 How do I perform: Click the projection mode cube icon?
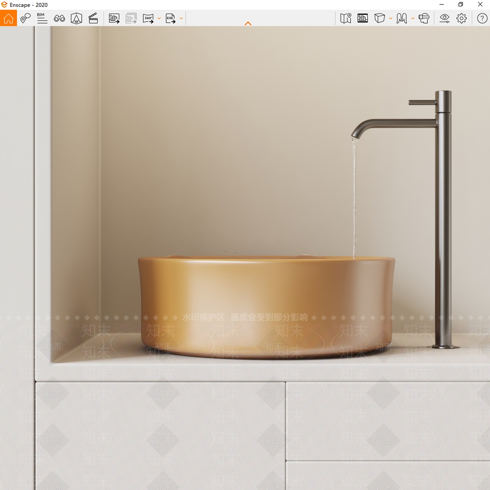379,18
